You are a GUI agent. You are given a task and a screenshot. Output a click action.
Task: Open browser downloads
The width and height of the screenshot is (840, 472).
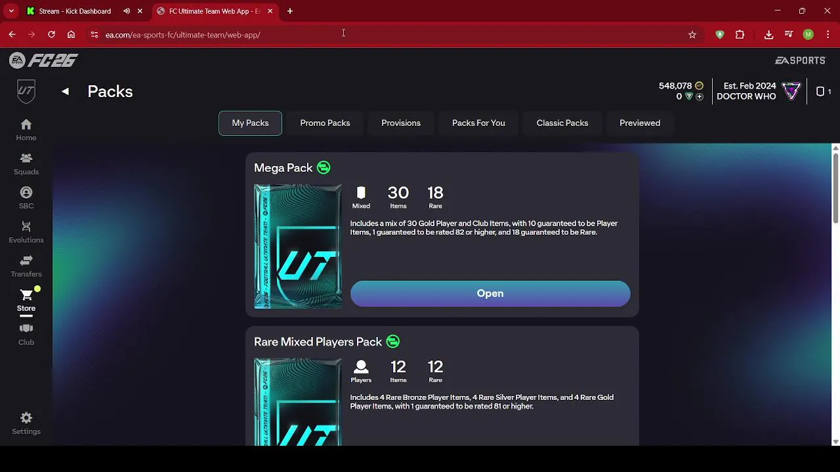pyautogui.click(x=768, y=35)
